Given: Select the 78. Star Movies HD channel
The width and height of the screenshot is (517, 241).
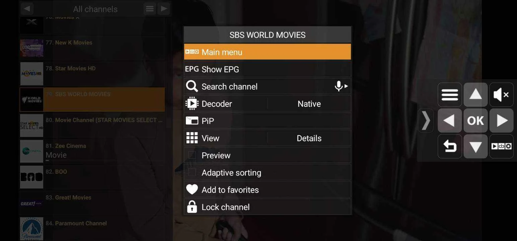Looking at the screenshot, I should pos(92,74).
